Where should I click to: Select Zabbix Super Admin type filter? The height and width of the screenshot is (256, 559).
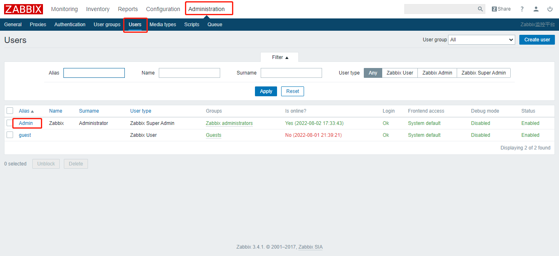pos(484,73)
